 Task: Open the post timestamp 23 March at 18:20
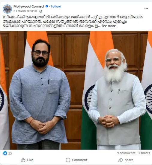tap(25, 11)
